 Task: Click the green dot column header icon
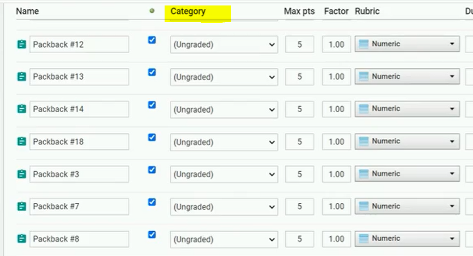pos(152,11)
